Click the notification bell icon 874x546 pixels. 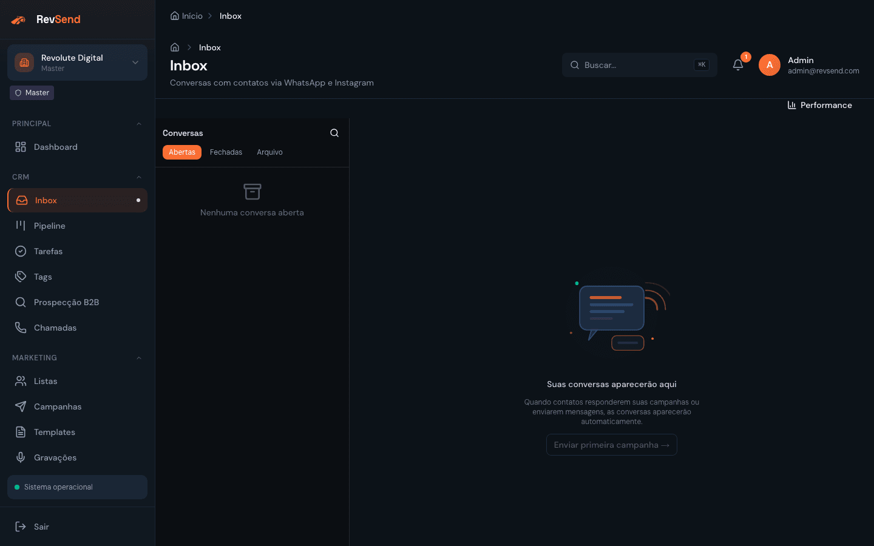pyautogui.click(x=738, y=65)
